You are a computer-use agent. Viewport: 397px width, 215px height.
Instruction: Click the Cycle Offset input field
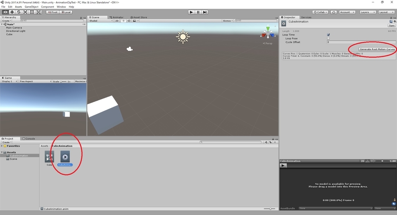pos(361,42)
